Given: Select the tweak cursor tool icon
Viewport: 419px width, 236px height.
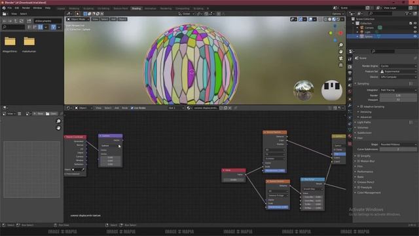Looking at the screenshot, I should [x=77, y=14].
